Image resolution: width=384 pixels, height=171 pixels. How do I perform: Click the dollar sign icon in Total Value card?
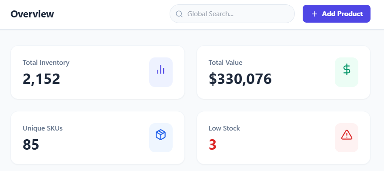click(347, 70)
